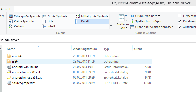196x92 pixels.
Task: Click the android_winusb.inf file icon
Action: [x=9, y=67]
